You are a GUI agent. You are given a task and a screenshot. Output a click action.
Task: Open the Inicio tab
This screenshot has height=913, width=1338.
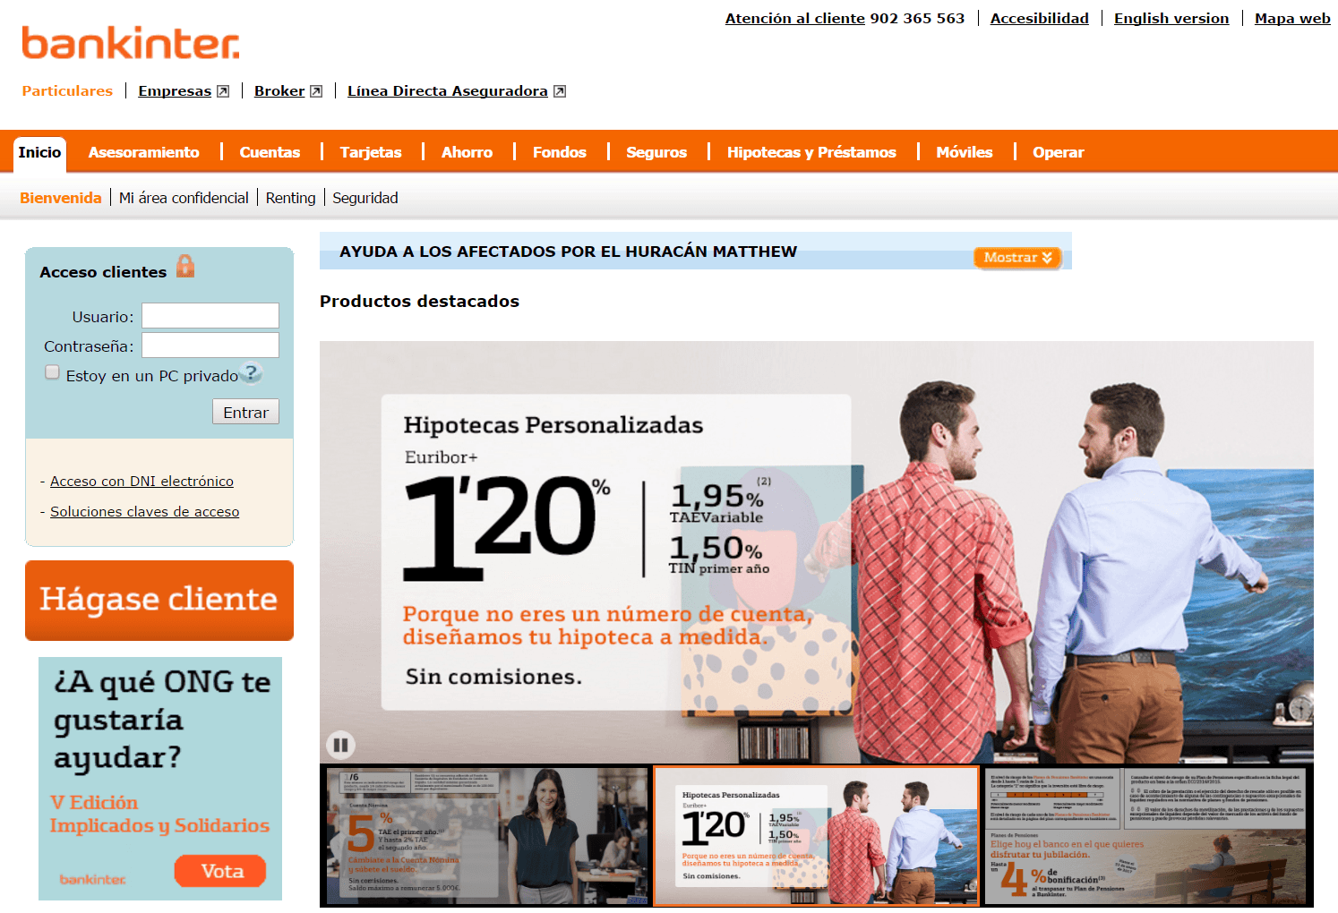[x=39, y=152]
